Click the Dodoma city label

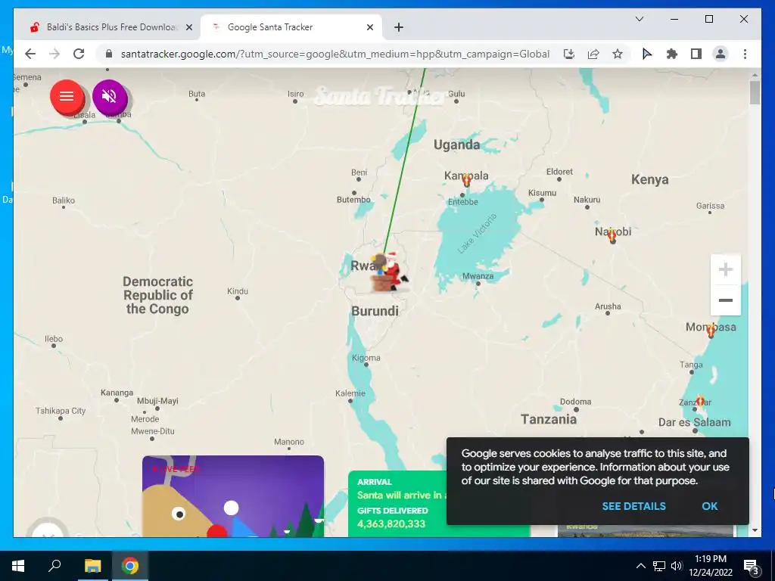pos(575,402)
